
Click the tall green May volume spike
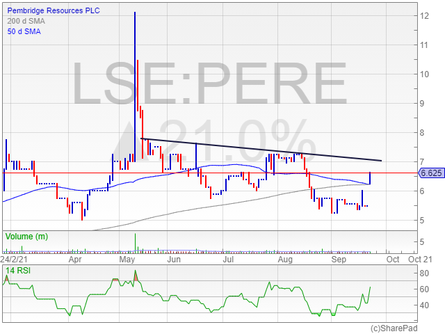click(135, 243)
